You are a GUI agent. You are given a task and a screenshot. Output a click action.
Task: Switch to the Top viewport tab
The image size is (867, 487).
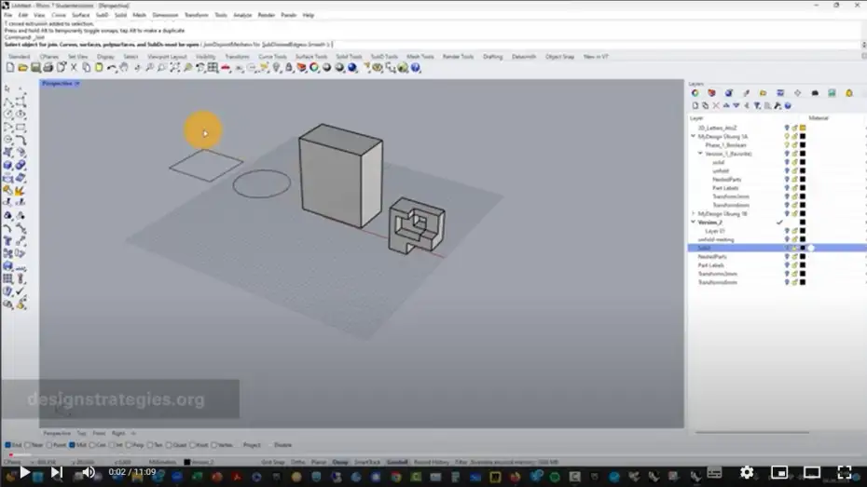click(x=81, y=433)
